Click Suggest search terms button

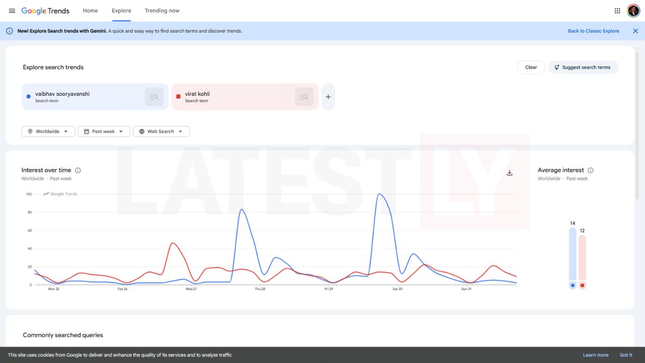coord(583,67)
